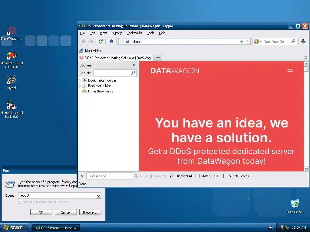The width and height of the screenshot is (310, 232).
Task: Close the find bar with the X
Action: pyautogui.click(x=82, y=176)
